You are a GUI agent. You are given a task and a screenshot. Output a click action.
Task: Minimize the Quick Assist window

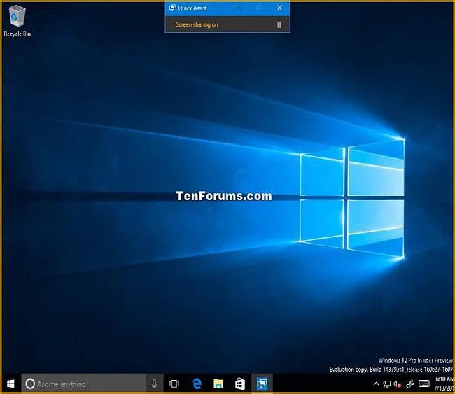[239, 8]
